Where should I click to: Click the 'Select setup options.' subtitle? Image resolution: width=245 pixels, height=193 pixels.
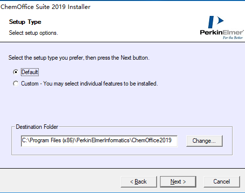[33, 33]
